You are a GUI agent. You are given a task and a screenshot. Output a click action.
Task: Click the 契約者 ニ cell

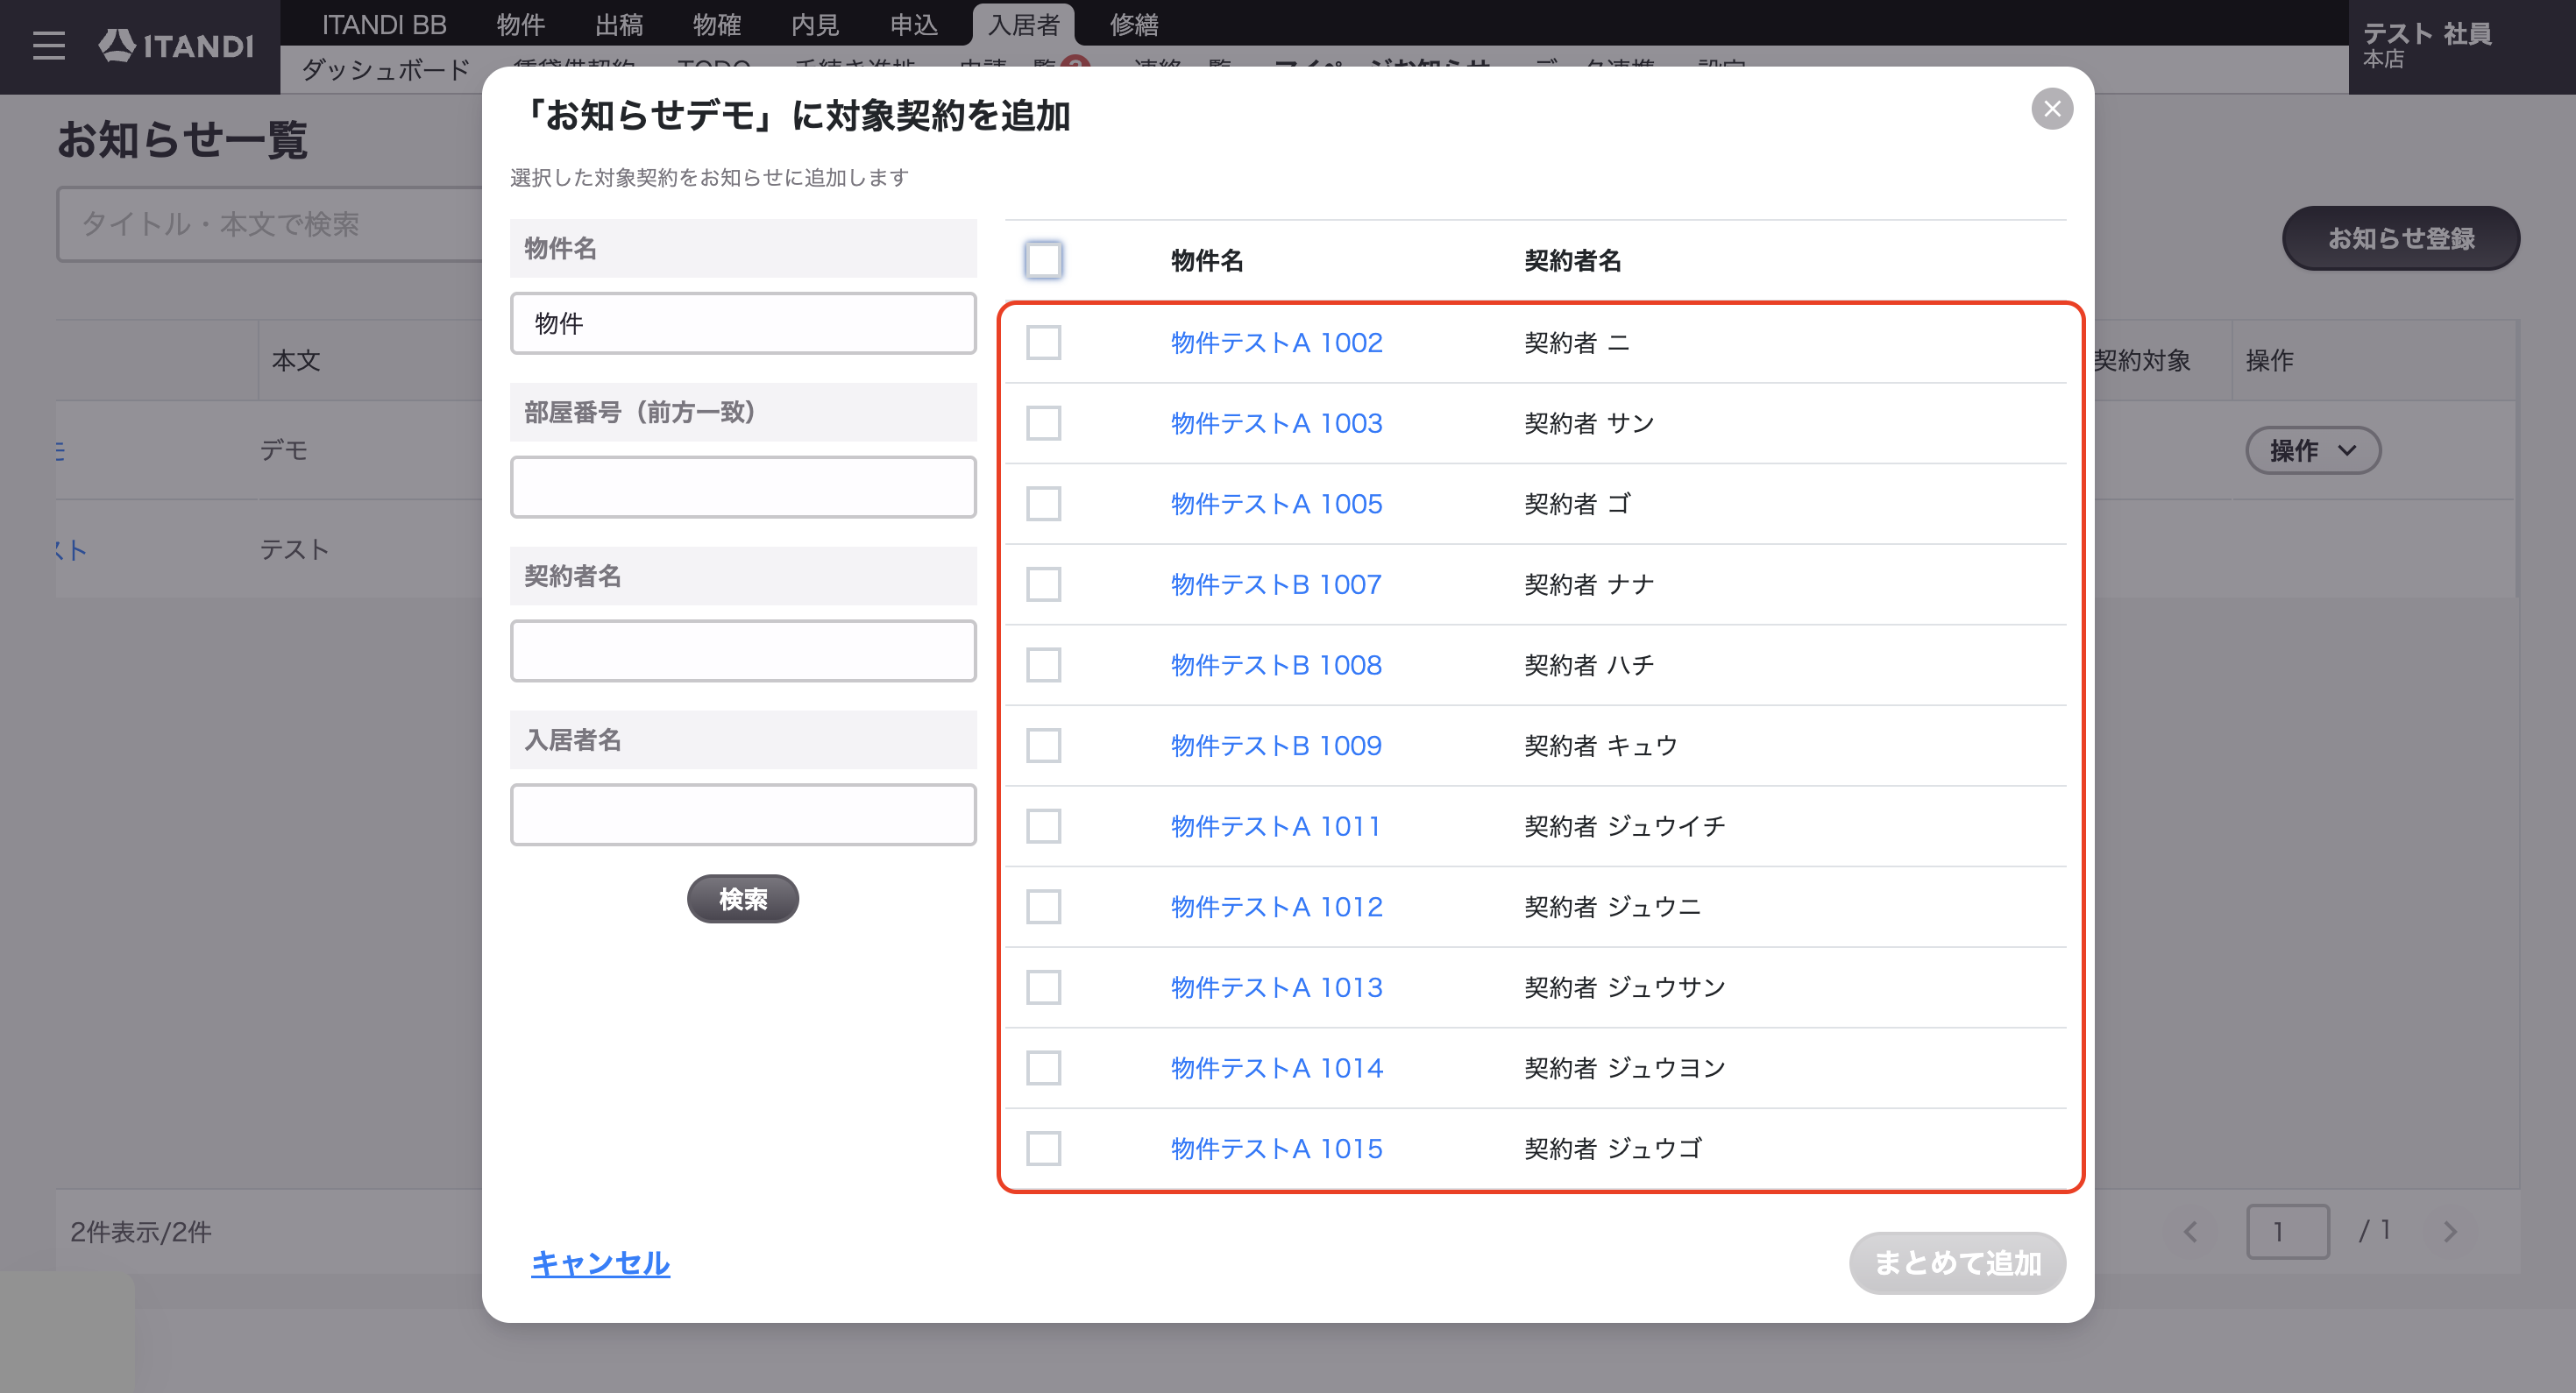coord(1577,343)
